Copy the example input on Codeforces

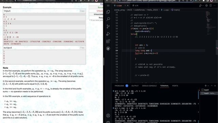point(82,11)
